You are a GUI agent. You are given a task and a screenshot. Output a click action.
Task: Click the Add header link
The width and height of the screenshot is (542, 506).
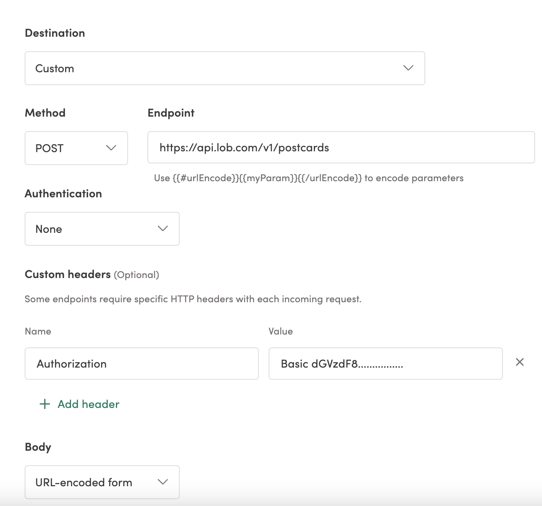(x=88, y=404)
